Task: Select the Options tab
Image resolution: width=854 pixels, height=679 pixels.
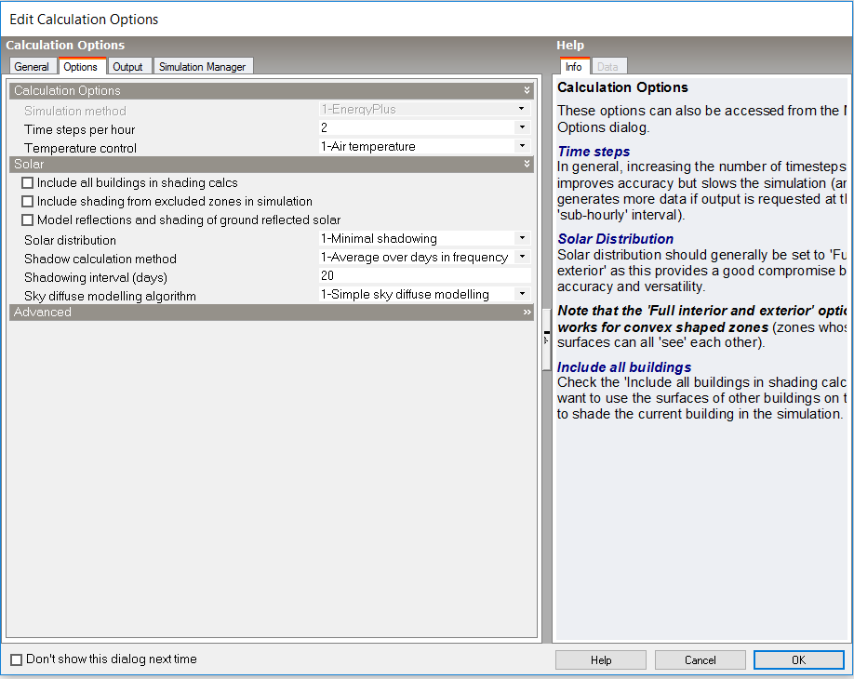Action: (80, 66)
